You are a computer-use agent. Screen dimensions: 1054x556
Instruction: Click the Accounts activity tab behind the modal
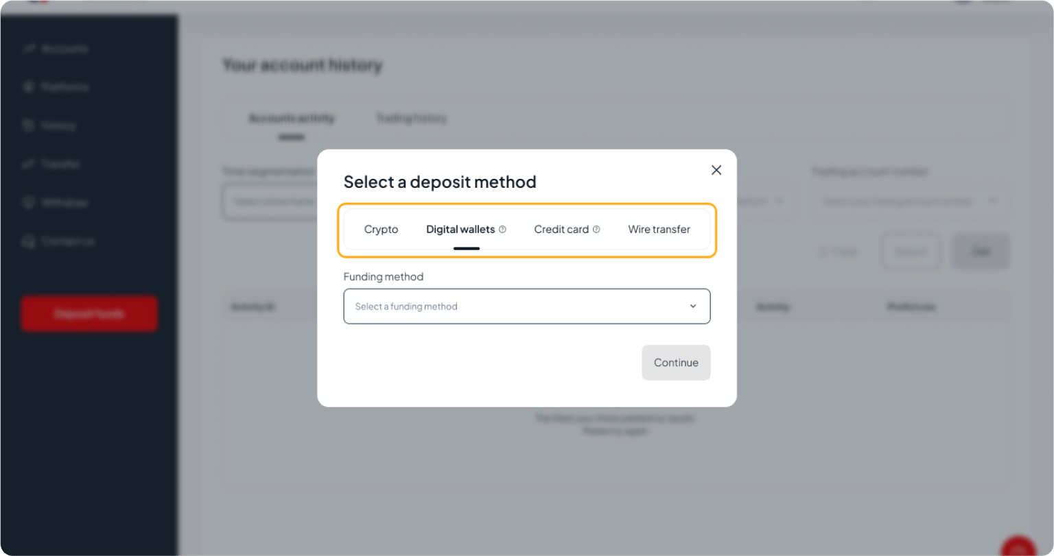click(x=292, y=118)
